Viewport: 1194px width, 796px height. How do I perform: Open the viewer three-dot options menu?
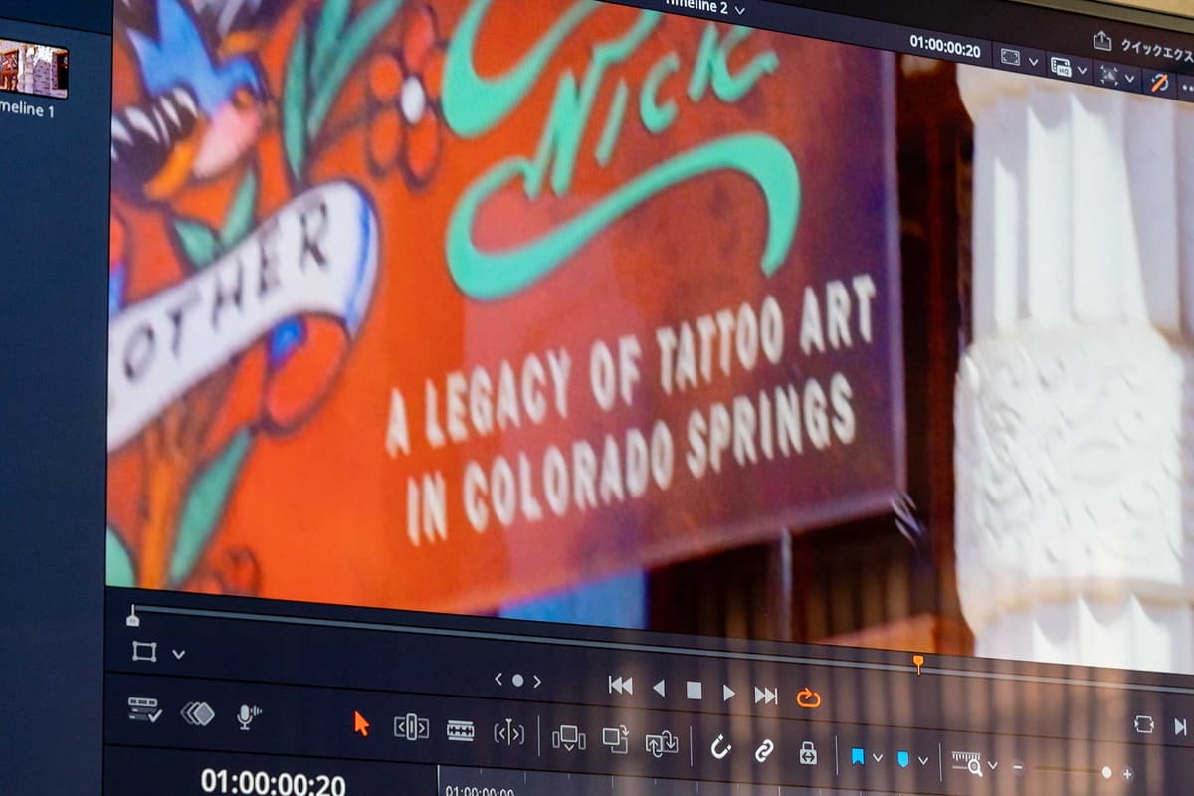[x=1186, y=87]
